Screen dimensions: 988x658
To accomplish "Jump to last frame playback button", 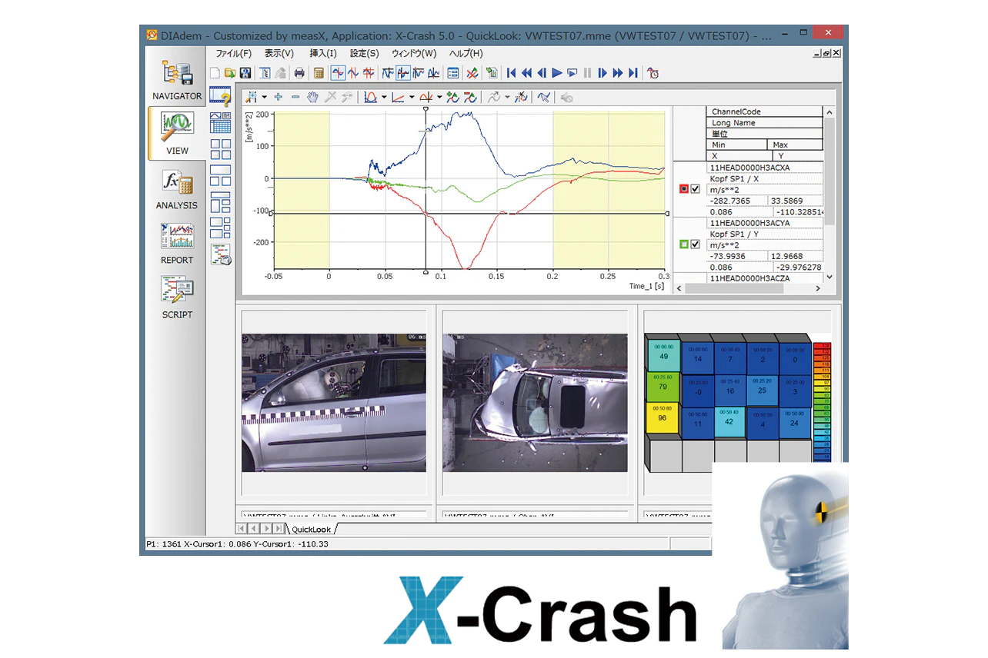I will tap(633, 73).
